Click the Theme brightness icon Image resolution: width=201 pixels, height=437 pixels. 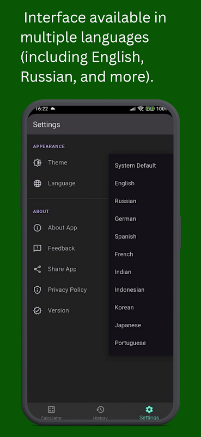pos(37,163)
